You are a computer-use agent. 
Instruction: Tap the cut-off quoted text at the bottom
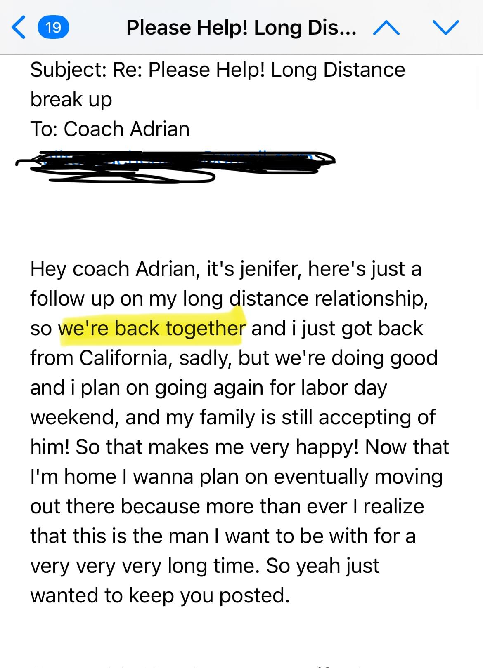pos(206,665)
